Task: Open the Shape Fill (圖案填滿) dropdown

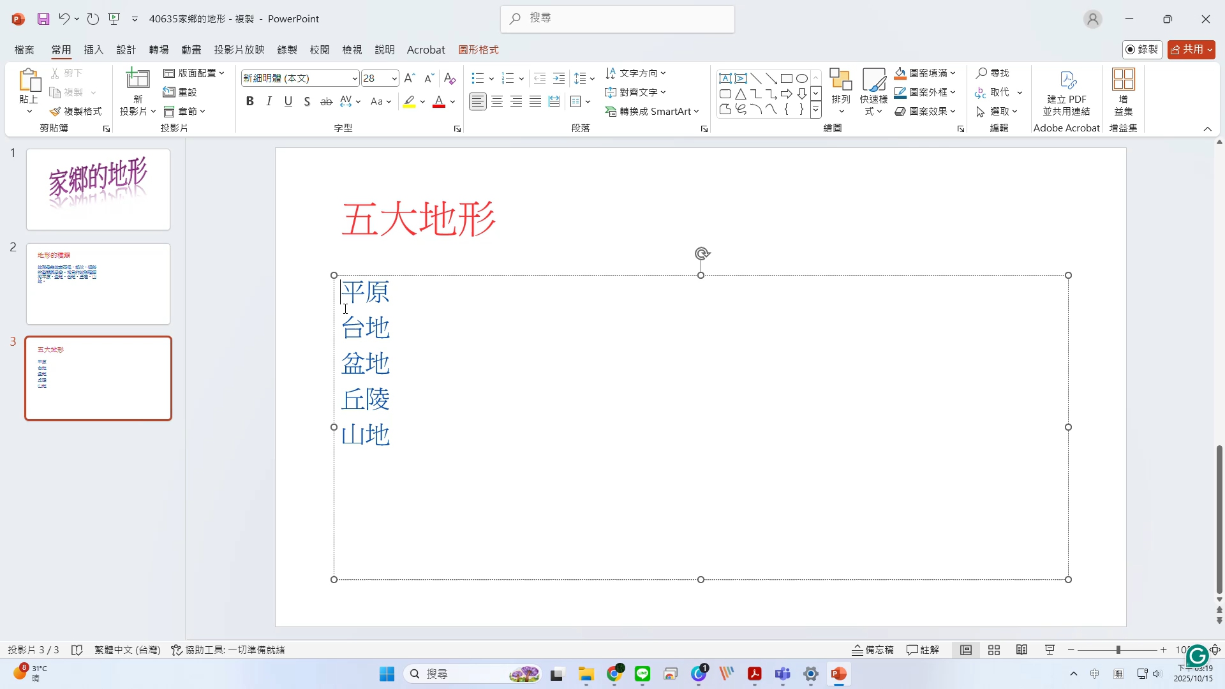Action: tap(953, 73)
